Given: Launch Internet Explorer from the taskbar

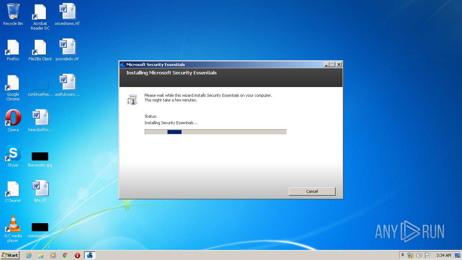Looking at the screenshot, I should coord(29,255).
